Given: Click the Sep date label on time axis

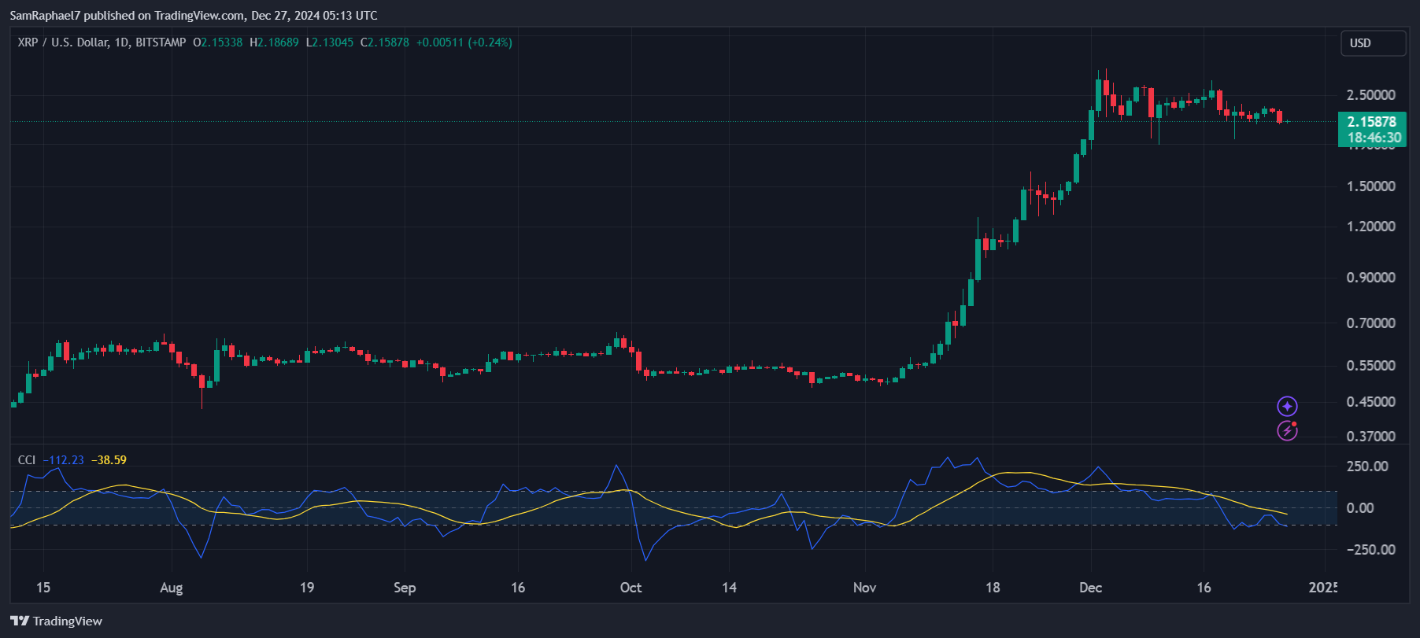Looking at the screenshot, I should pos(405,588).
